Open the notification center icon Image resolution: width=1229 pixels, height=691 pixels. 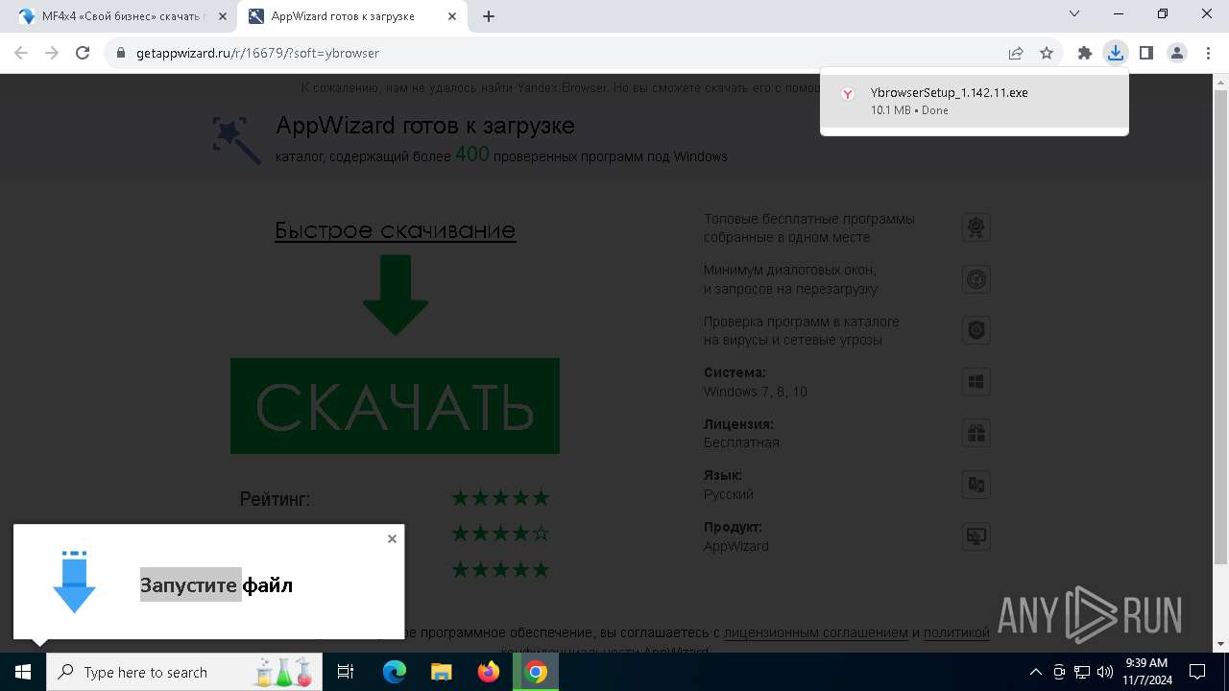coord(1197,672)
